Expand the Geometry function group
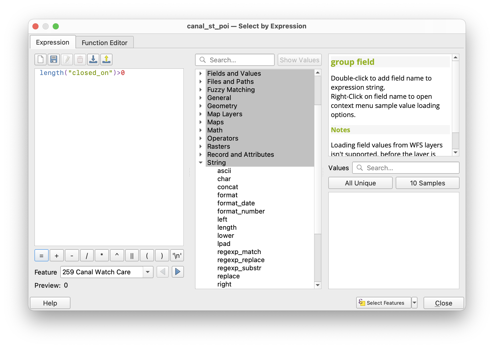The width and height of the screenshot is (494, 348). coord(201,106)
